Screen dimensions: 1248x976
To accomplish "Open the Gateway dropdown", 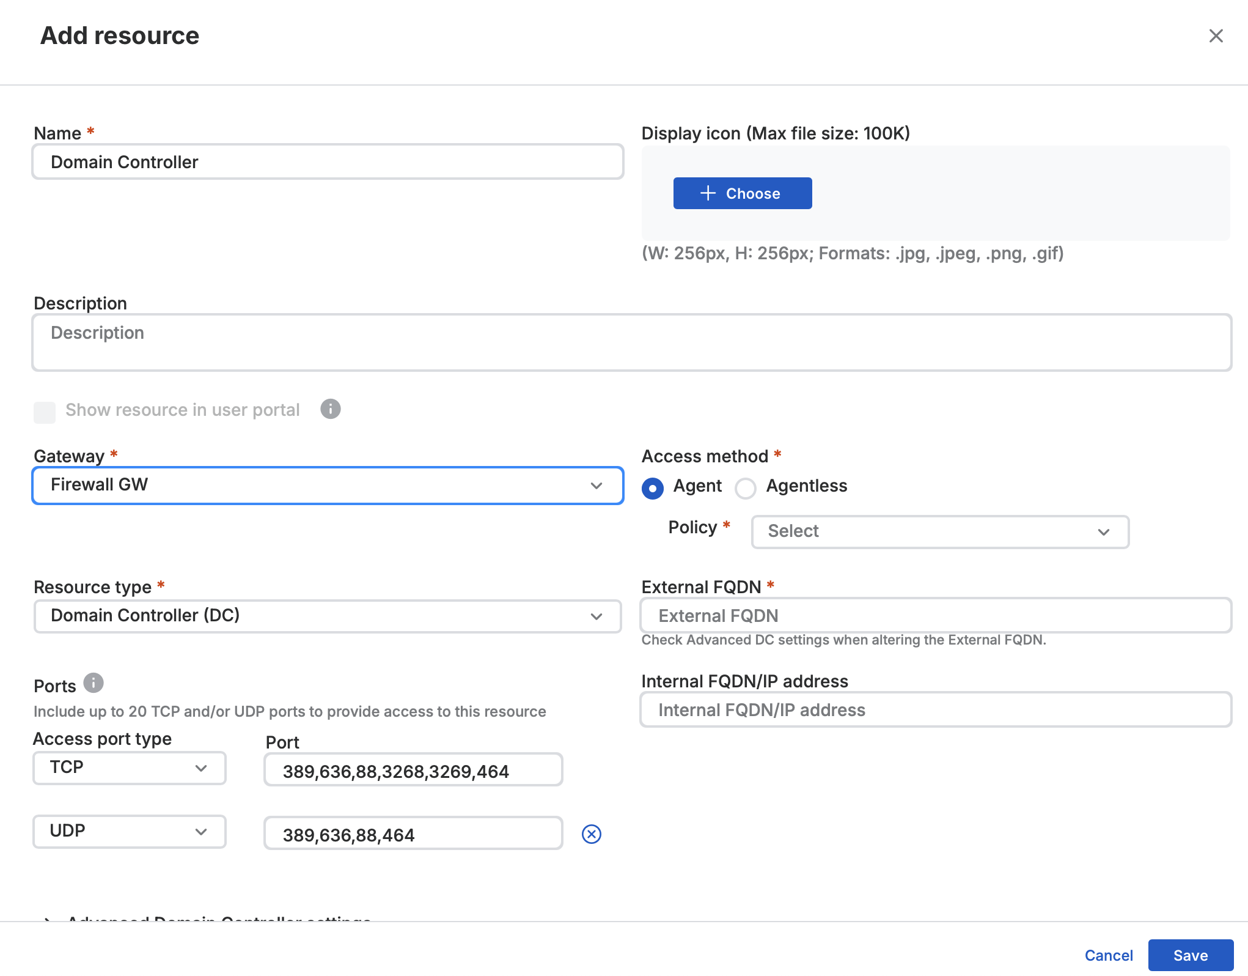I will 328,486.
